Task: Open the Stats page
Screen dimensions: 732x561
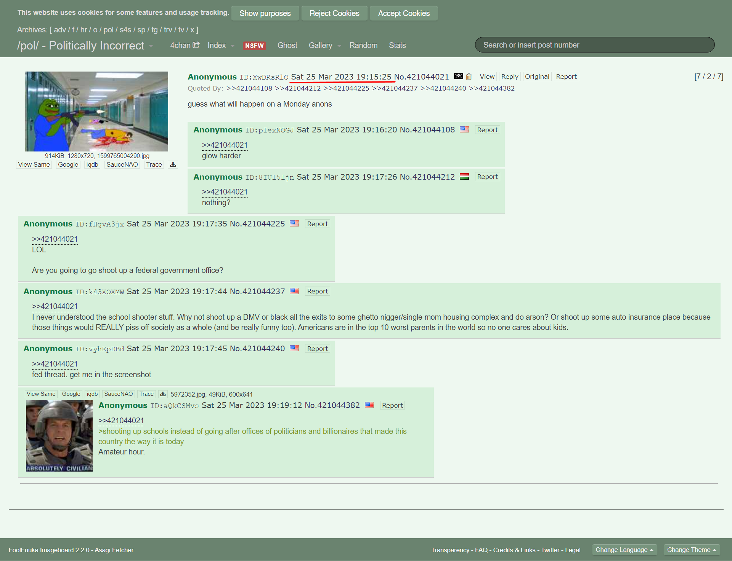Action: click(x=397, y=45)
